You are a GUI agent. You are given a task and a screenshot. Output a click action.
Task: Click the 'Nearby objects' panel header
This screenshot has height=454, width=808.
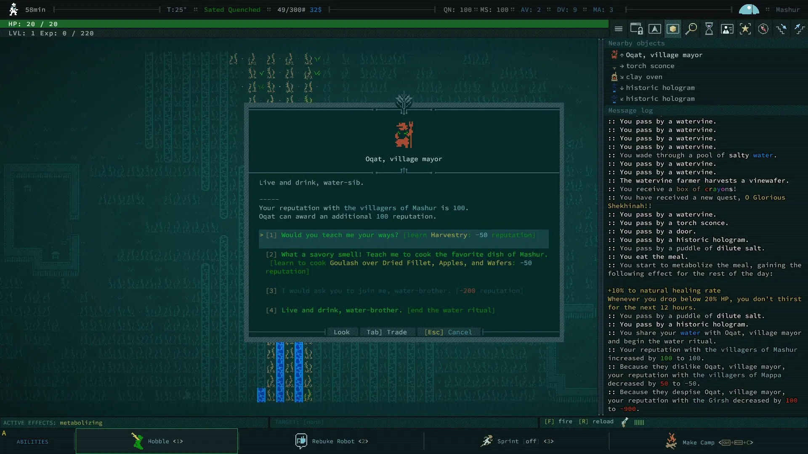coord(636,43)
